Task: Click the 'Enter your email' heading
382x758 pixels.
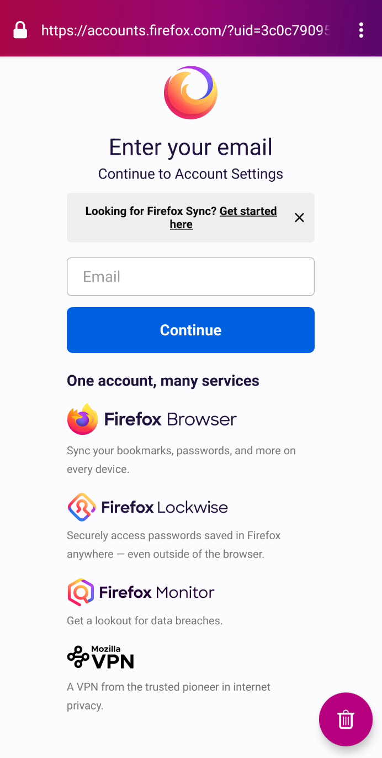Action: 190,147
